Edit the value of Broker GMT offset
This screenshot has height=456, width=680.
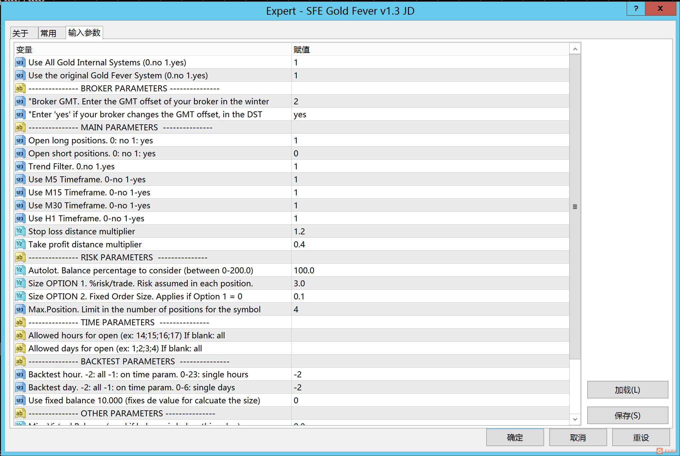click(x=430, y=101)
